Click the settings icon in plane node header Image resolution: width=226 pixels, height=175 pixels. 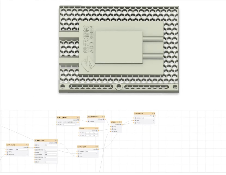point(96,128)
